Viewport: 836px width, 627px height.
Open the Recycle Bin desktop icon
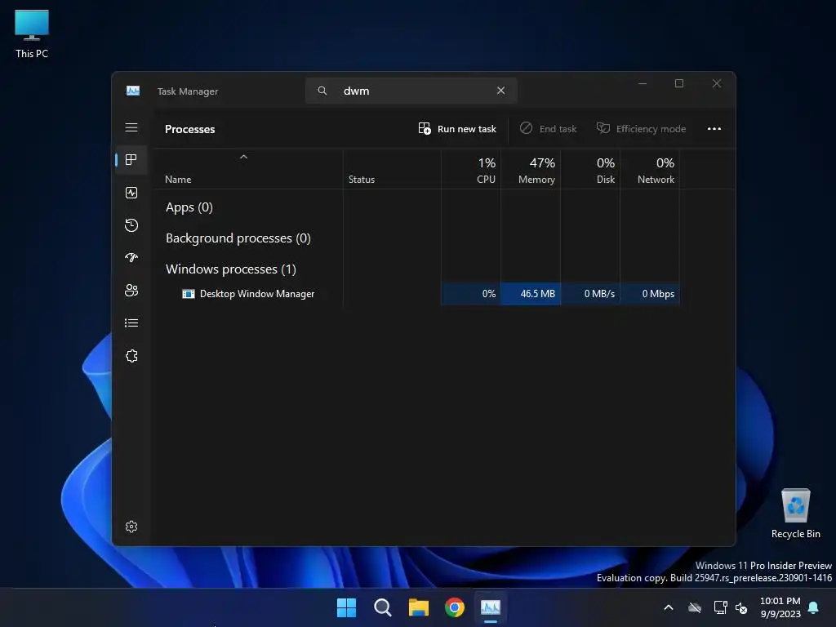[795, 514]
